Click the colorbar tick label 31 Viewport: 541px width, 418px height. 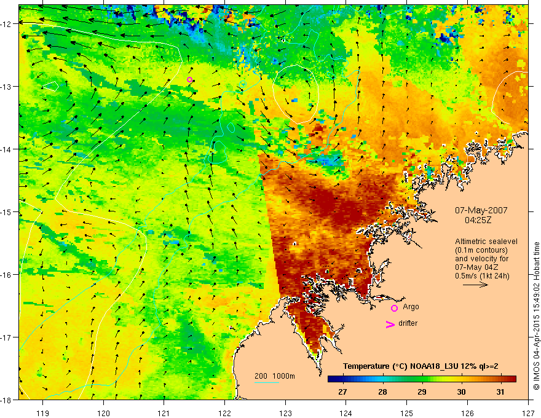(x=500, y=392)
